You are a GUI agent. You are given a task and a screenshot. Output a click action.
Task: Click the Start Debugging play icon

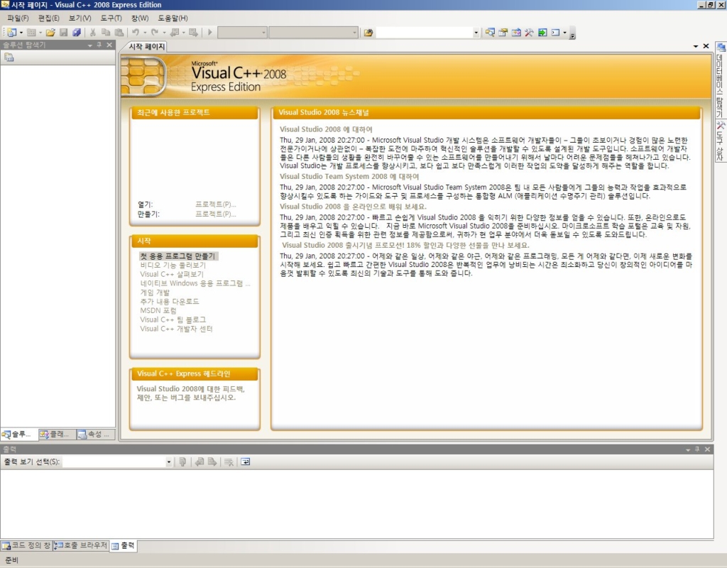[x=210, y=33]
